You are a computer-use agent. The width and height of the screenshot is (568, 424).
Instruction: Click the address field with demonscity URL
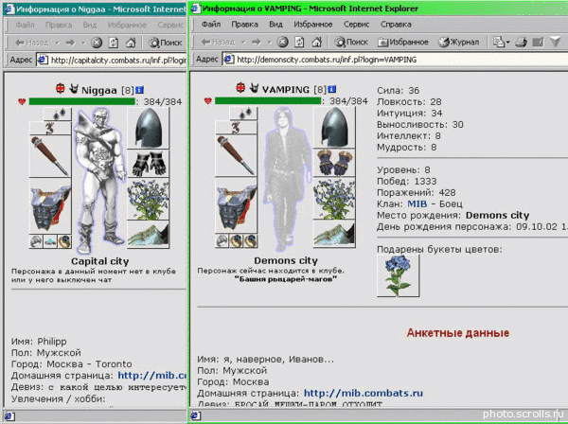pos(395,60)
